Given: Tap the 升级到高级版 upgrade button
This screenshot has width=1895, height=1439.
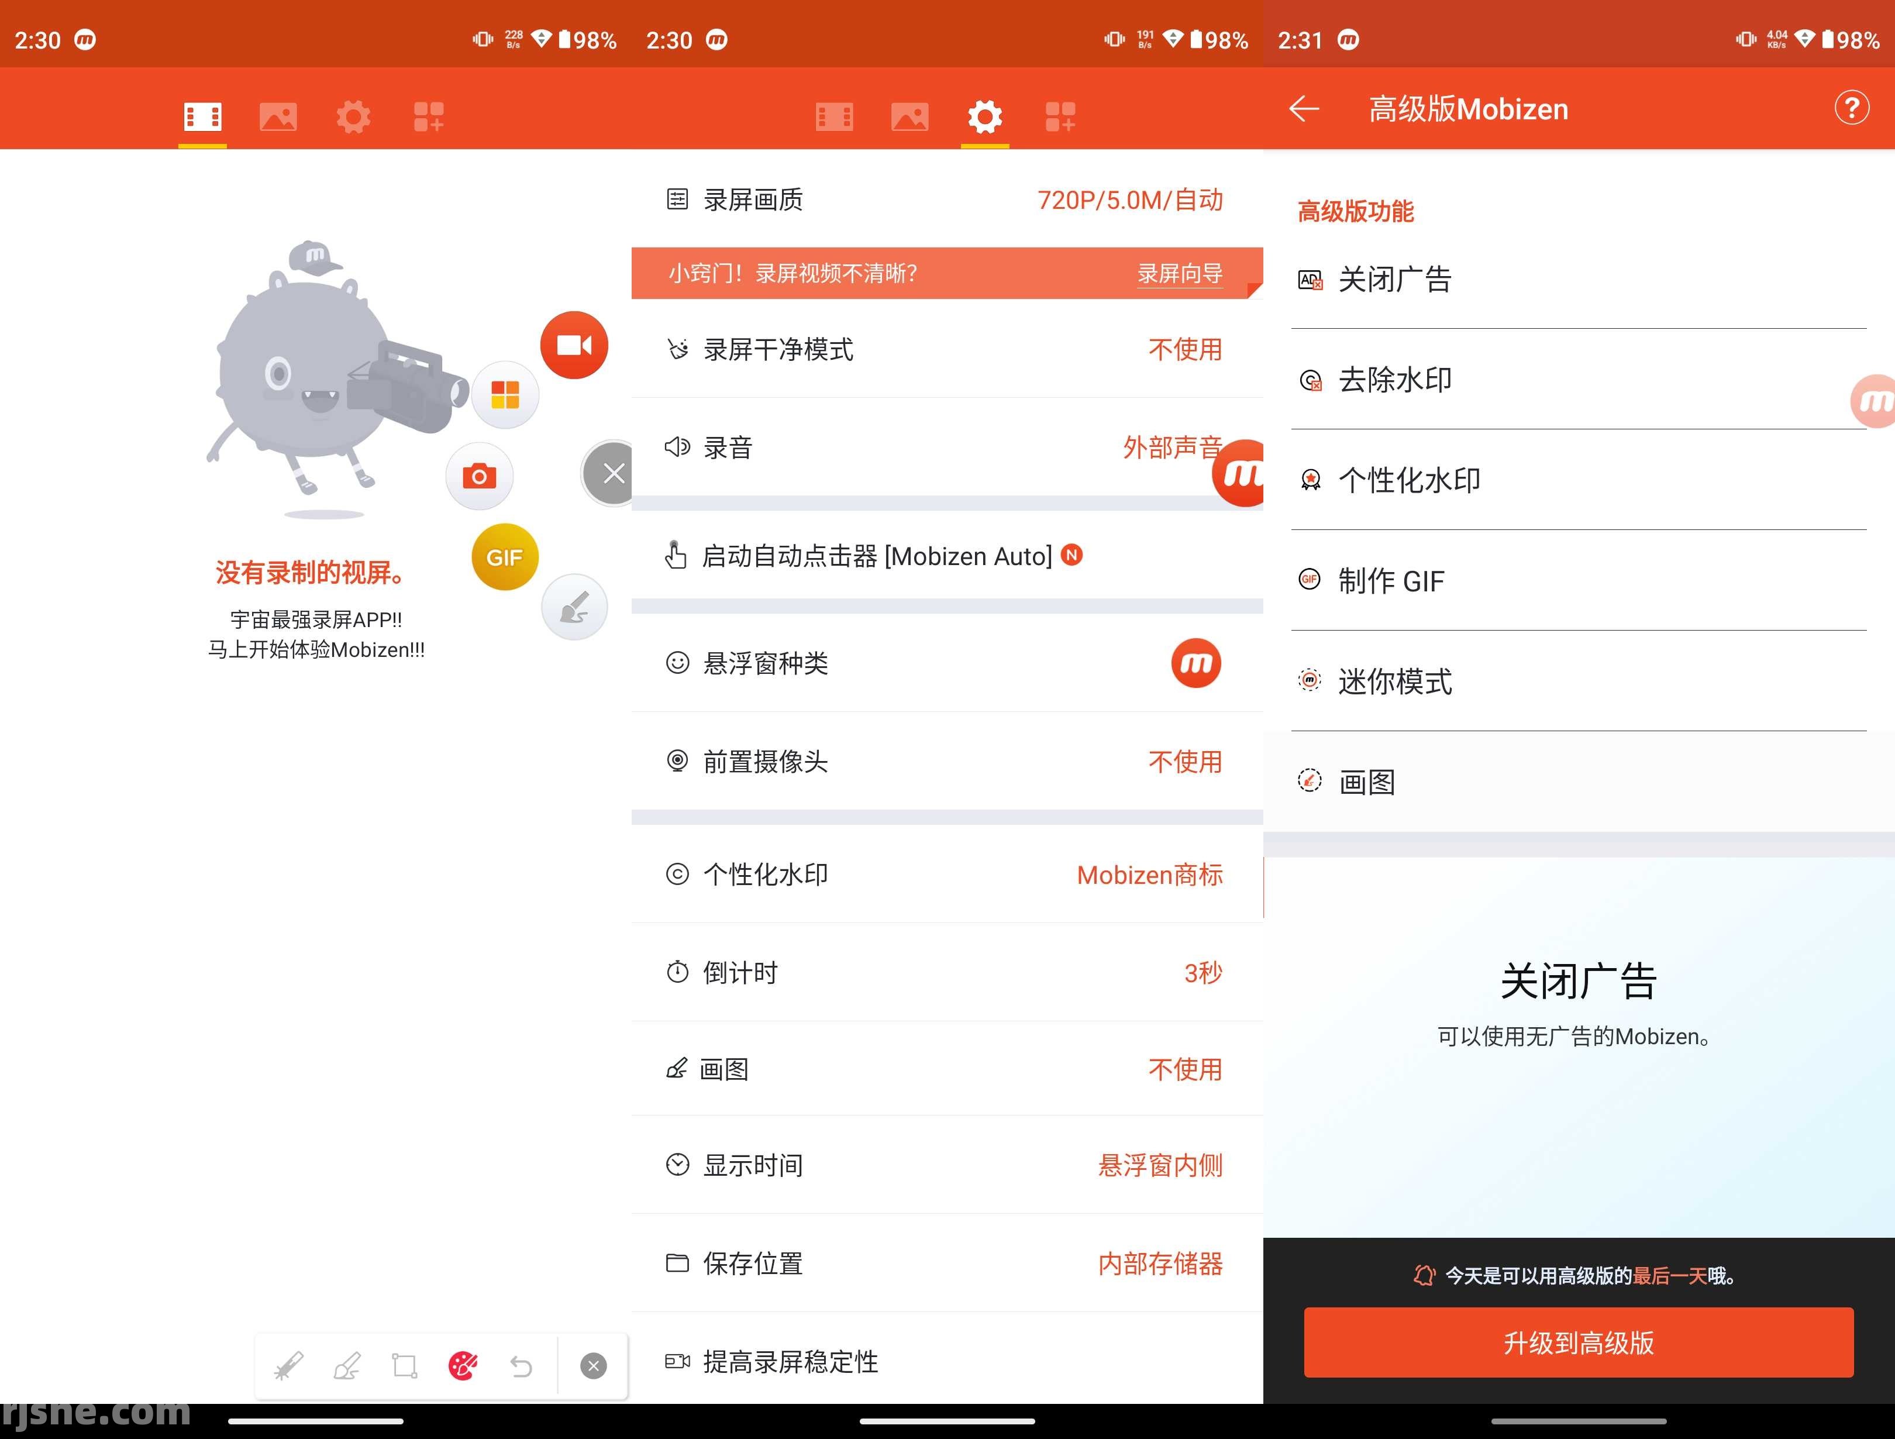Looking at the screenshot, I should point(1578,1342).
